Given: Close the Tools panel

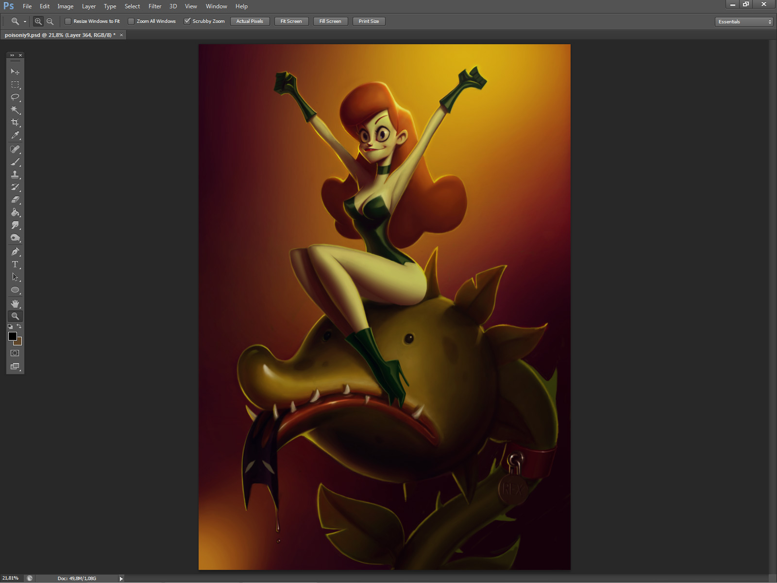Looking at the screenshot, I should coord(20,55).
